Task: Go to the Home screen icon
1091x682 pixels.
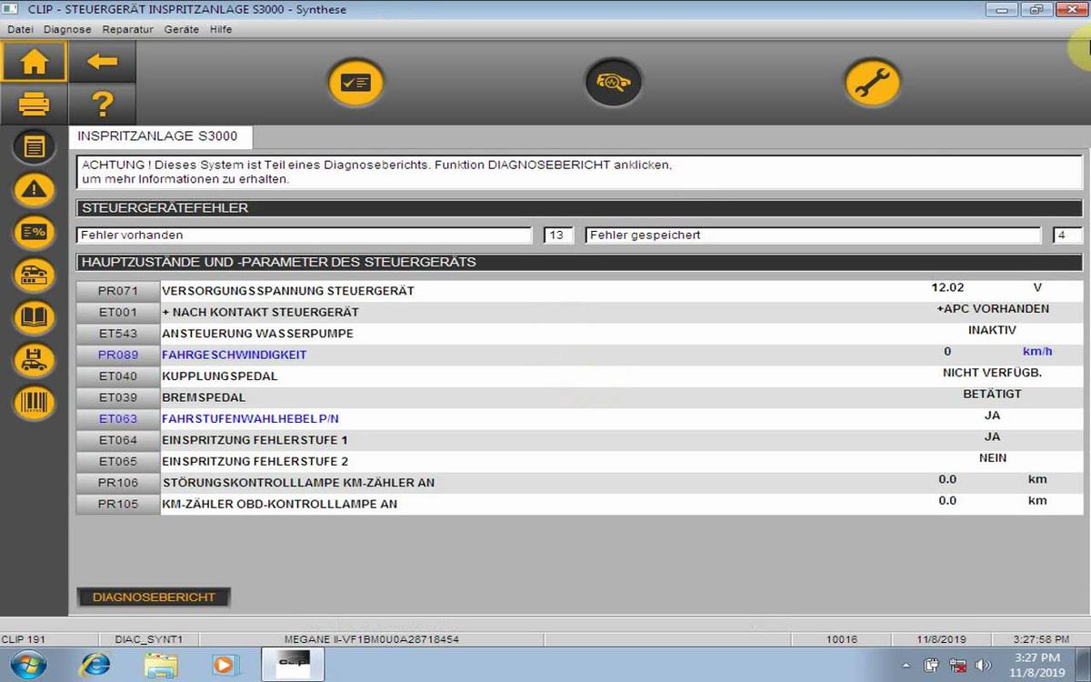Action: point(34,62)
